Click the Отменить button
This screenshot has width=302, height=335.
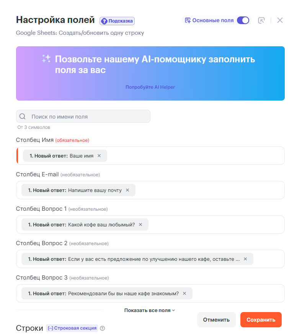click(216, 320)
